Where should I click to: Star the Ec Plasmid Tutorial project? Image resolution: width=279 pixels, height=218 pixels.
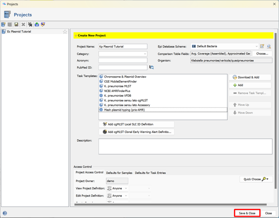65,32
